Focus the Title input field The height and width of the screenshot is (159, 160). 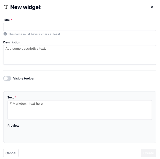click(79, 27)
